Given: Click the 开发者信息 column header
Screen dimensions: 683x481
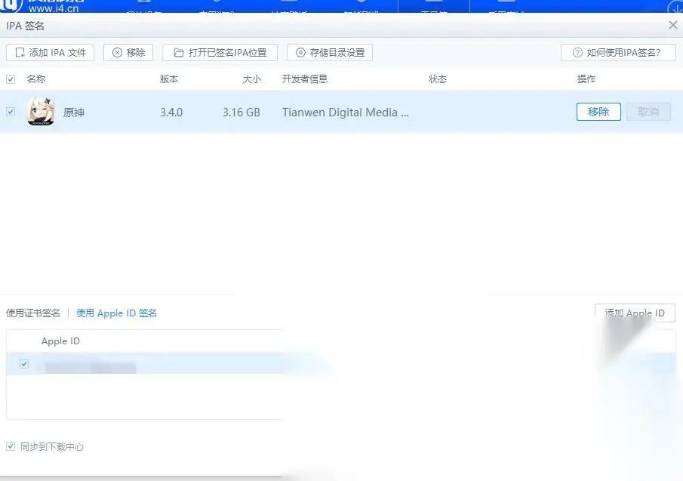Looking at the screenshot, I should [305, 79].
